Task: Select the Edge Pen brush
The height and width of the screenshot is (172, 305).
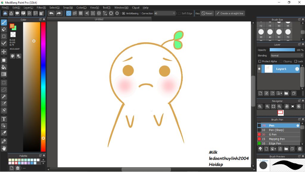Action: click(x=278, y=143)
